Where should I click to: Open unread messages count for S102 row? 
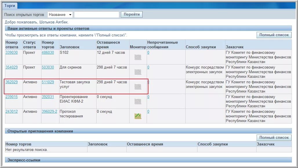pos(148,53)
